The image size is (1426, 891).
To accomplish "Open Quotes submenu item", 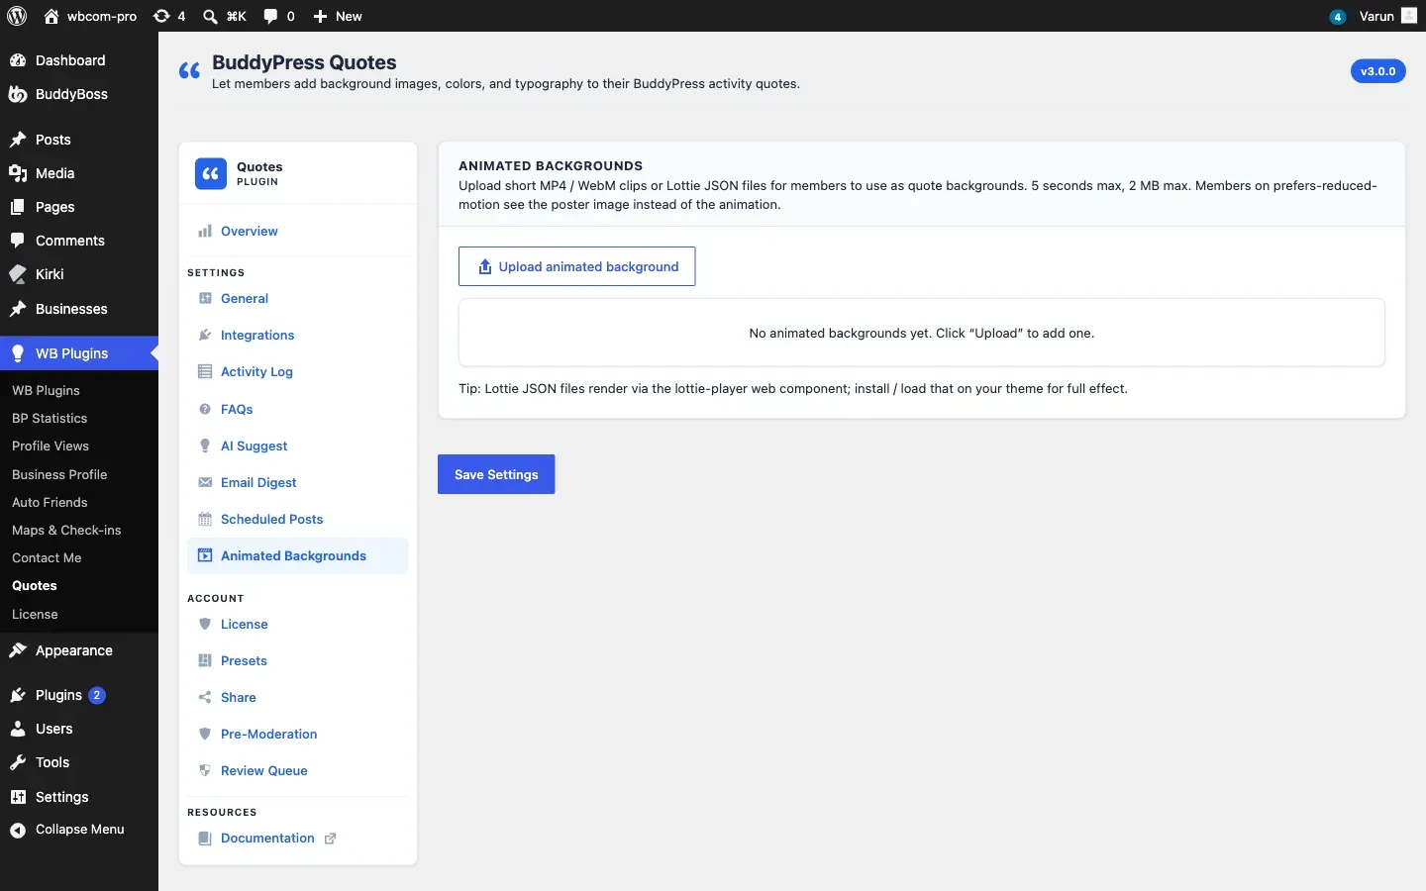I will (35, 585).
